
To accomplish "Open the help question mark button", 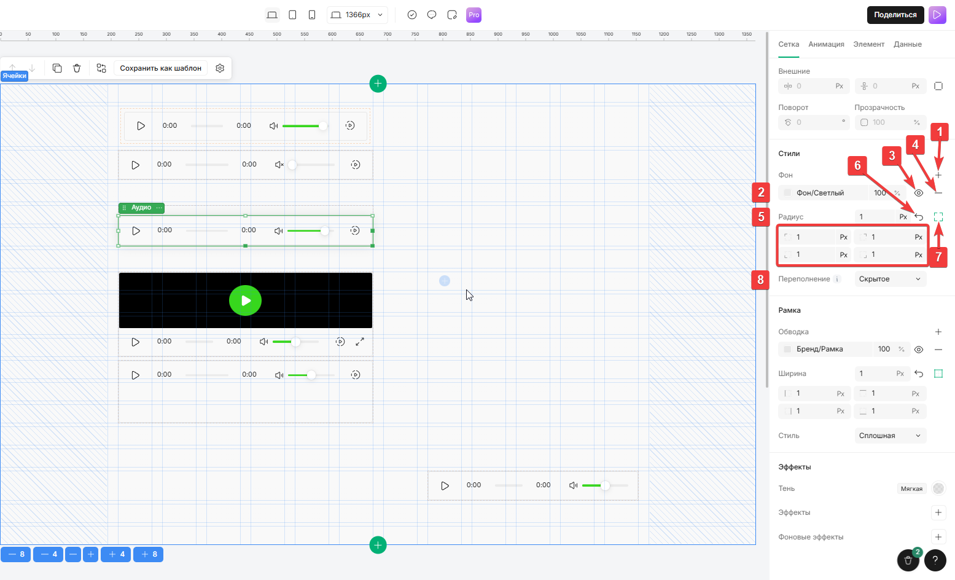I will click(935, 560).
